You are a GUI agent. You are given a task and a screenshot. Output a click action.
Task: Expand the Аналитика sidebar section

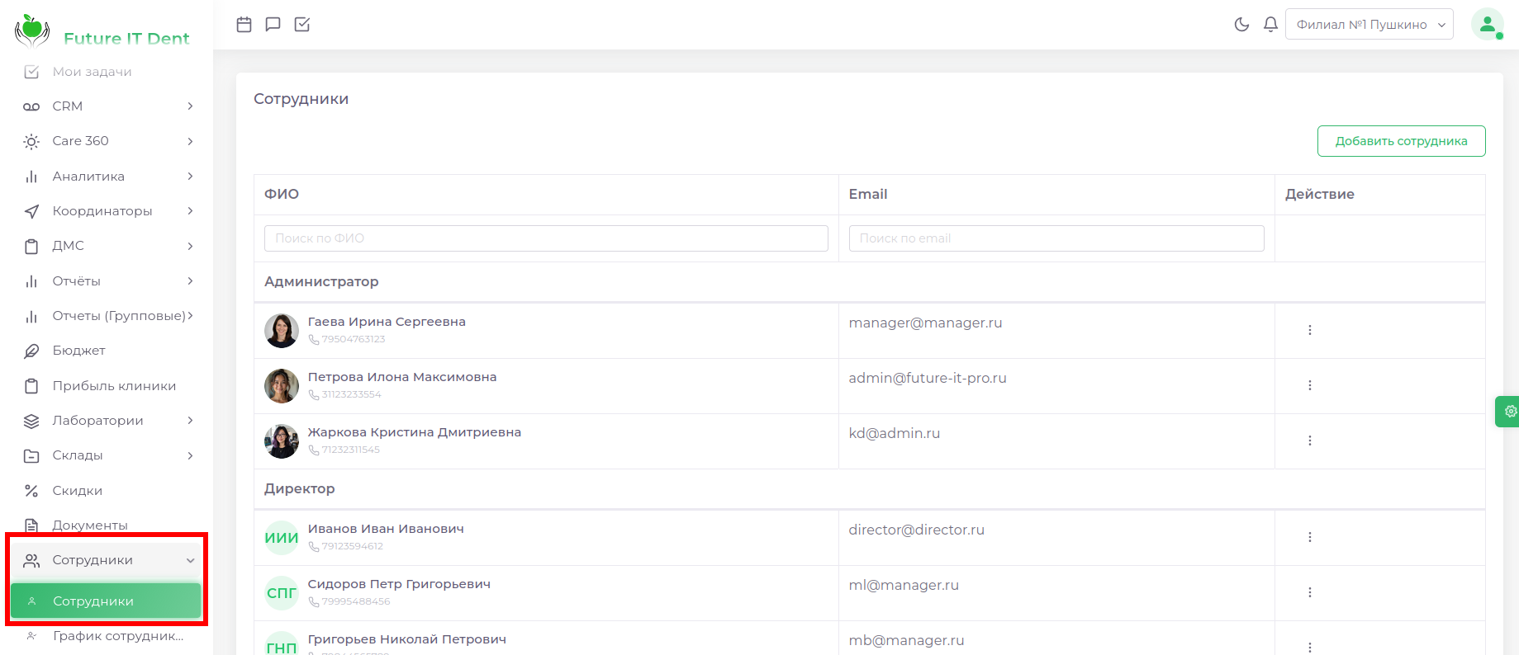click(107, 177)
